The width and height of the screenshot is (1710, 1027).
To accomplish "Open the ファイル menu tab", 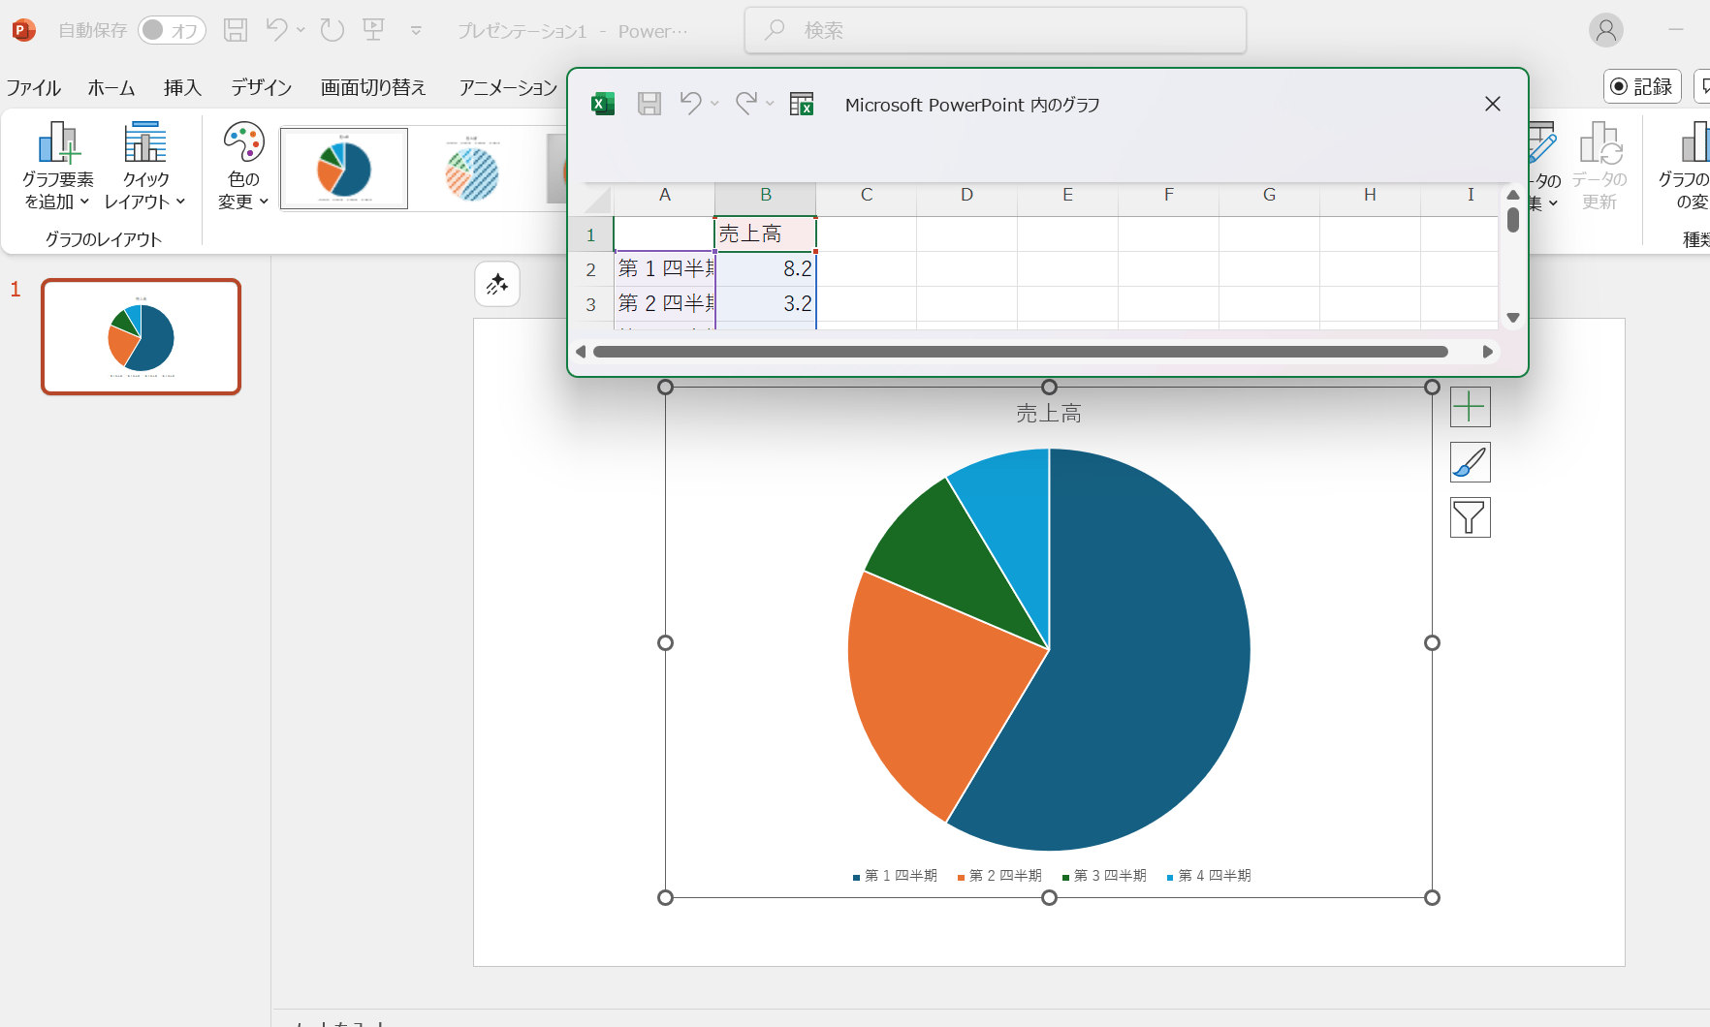I will click(x=34, y=88).
